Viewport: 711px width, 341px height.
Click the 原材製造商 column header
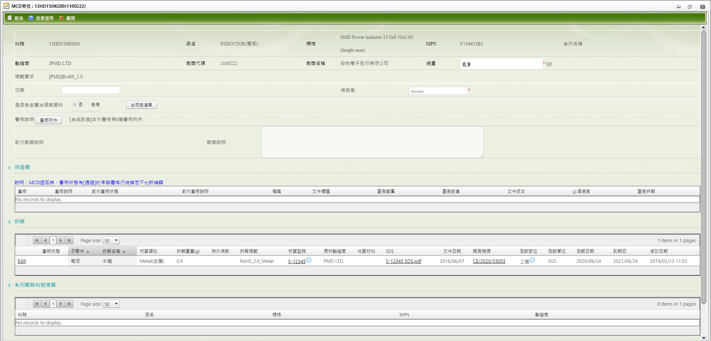pos(334,251)
